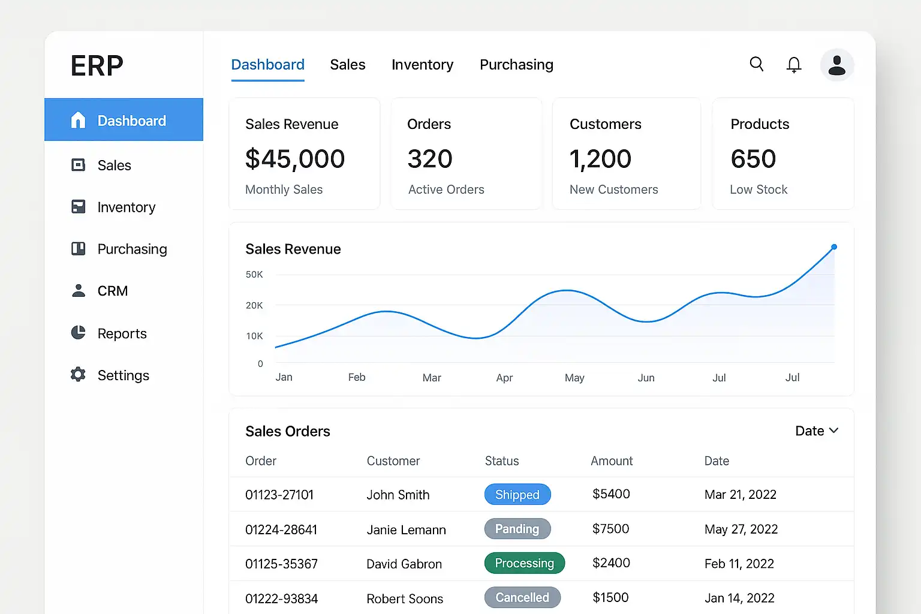Open order 01123-27101 row
Screen dimensions: 921x614
click(x=279, y=495)
